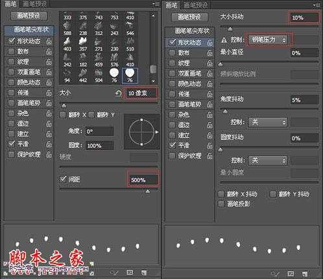Click lock icon beside 保护纹理 in left panel

(49, 154)
